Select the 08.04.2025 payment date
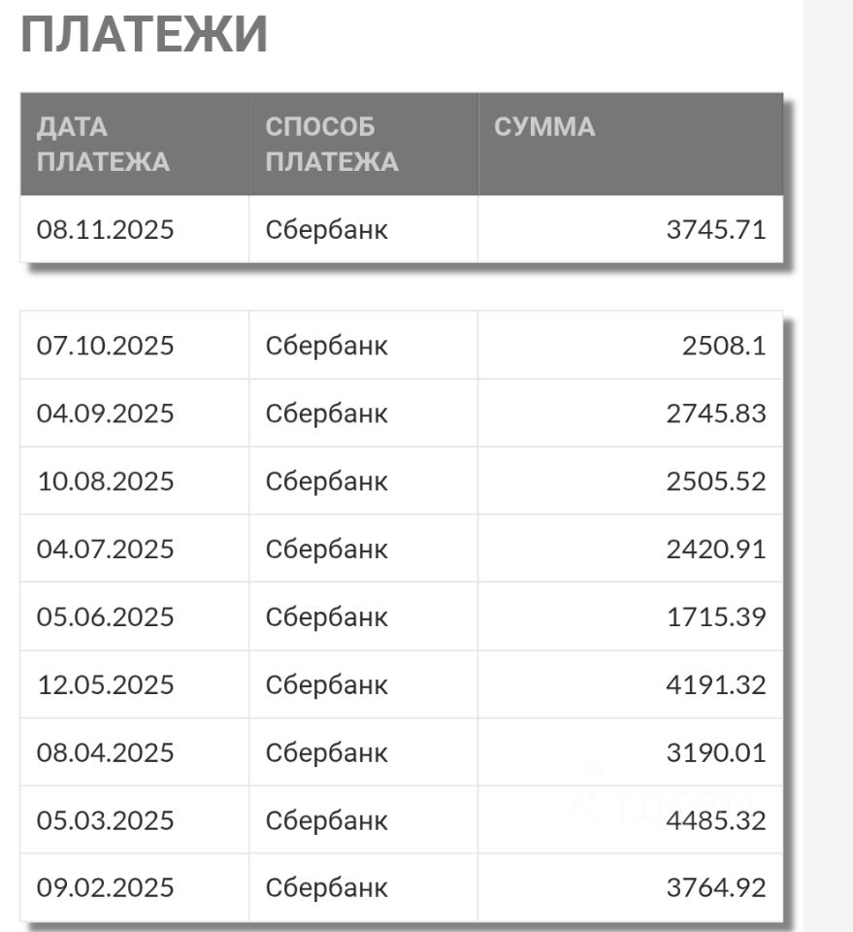The width and height of the screenshot is (853, 932). (x=105, y=752)
